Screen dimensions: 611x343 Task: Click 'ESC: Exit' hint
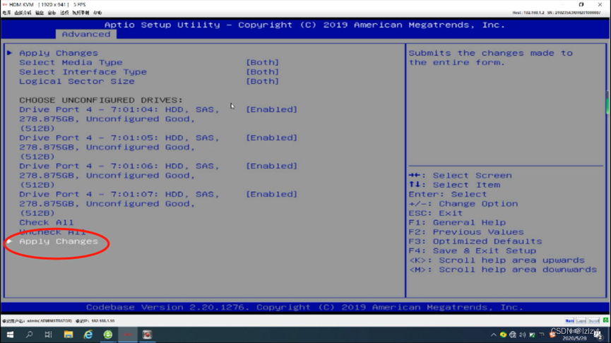coord(436,213)
